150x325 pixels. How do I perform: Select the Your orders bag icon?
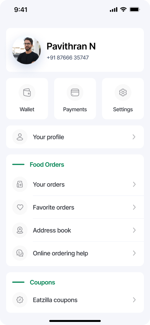tap(20, 184)
